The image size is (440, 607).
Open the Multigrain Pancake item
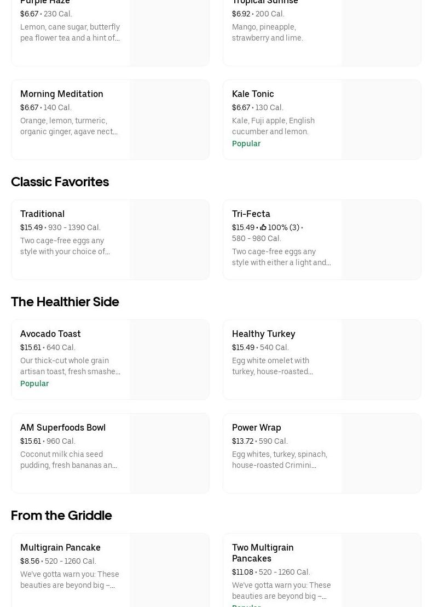60,547
